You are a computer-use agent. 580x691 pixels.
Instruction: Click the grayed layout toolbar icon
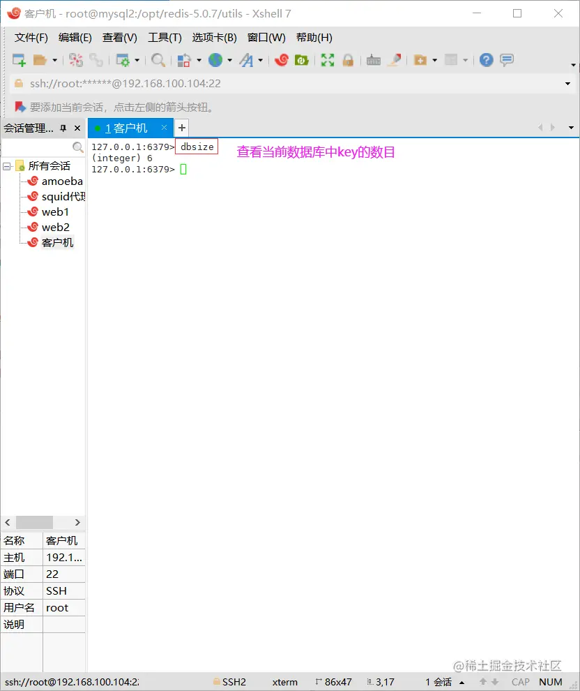click(451, 60)
